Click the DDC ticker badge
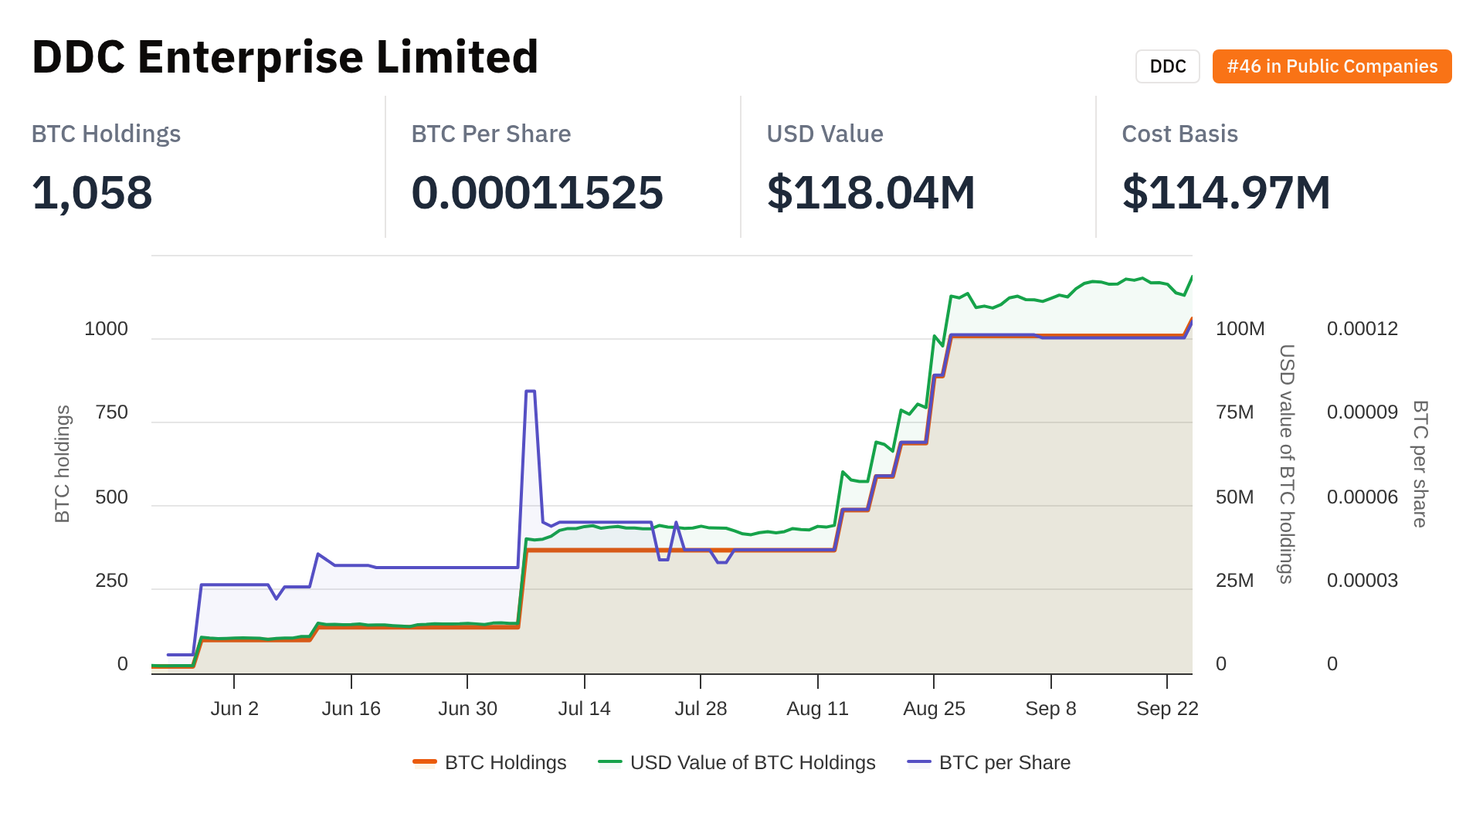The height and width of the screenshot is (834, 1483). [1167, 66]
